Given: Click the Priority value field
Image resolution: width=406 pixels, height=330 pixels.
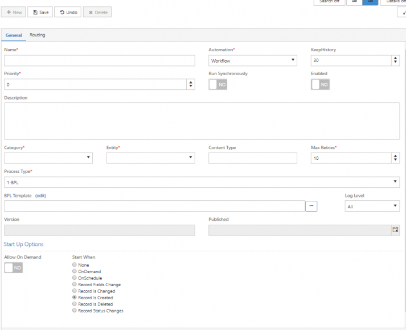Looking at the screenshot, I should pos(95,84).
